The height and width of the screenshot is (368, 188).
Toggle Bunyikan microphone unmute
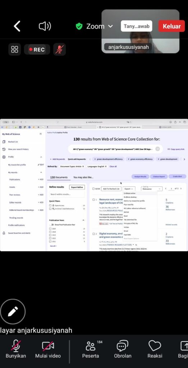coord(16,349)
